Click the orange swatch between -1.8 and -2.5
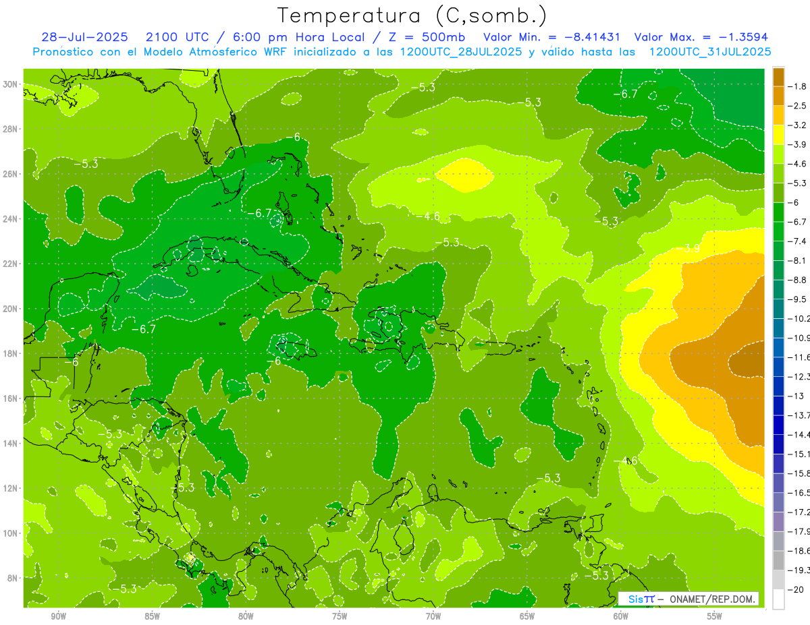 [778, 96]
